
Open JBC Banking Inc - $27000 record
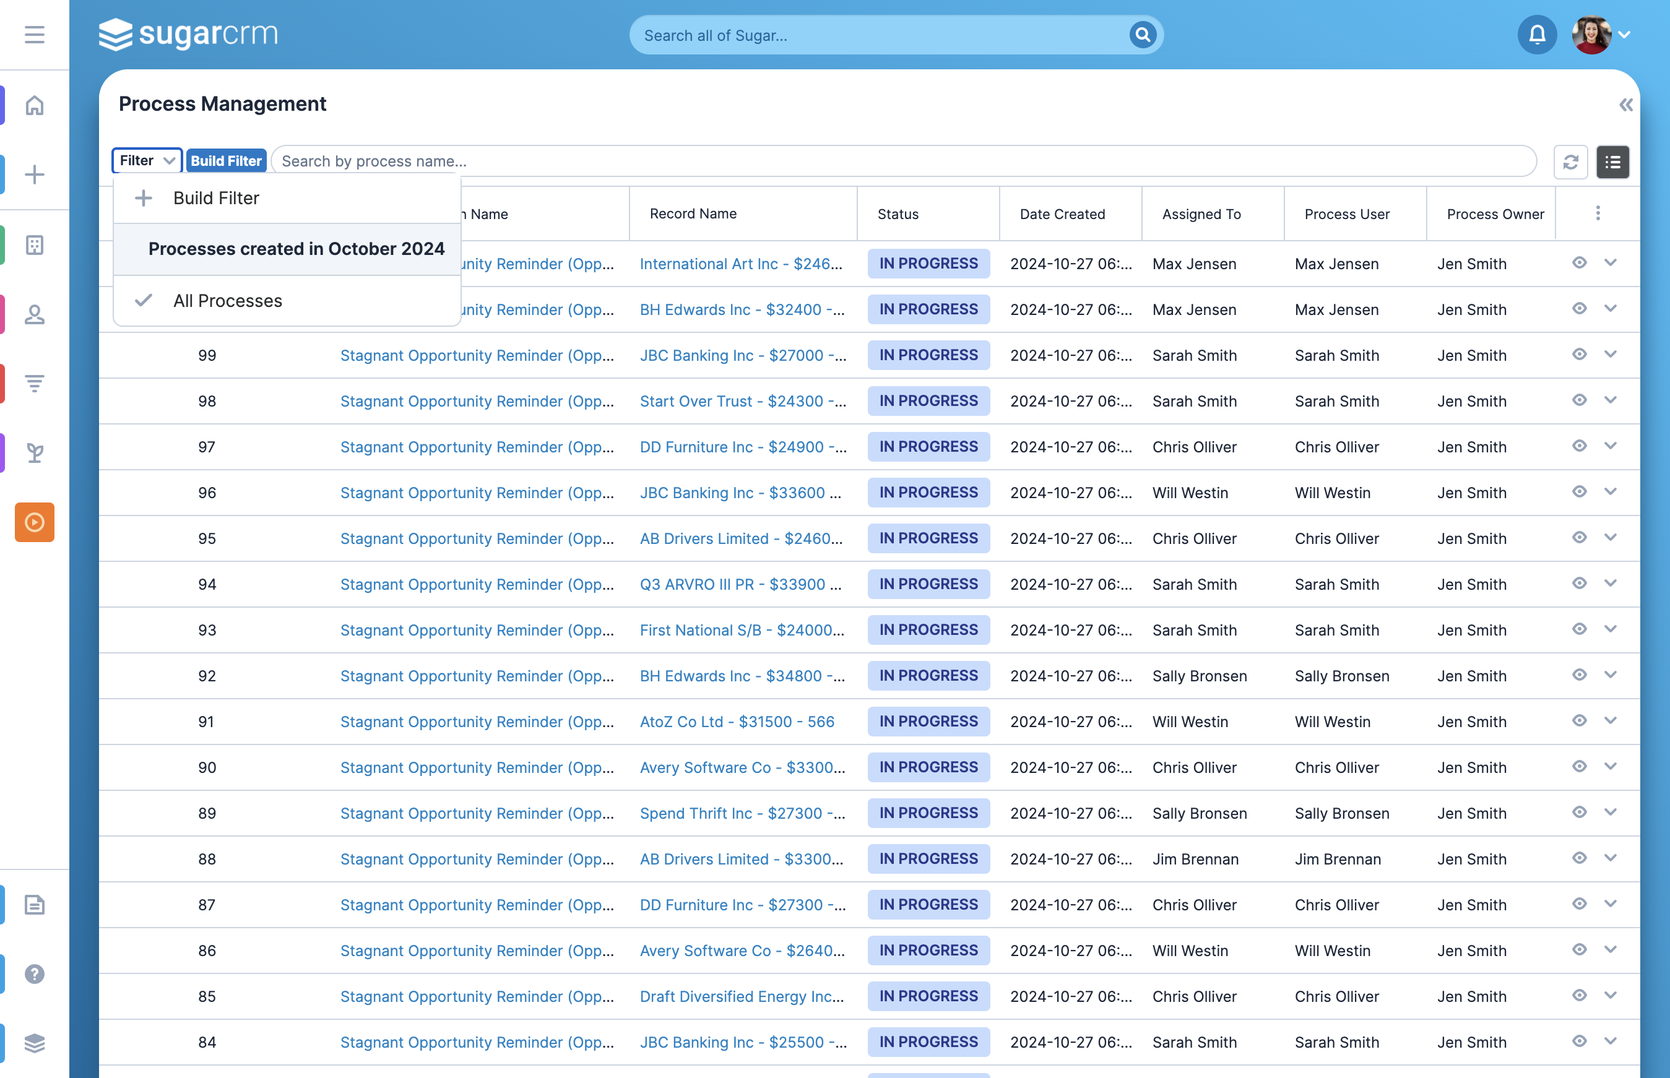pyautogui.click(x=742, y=356)
